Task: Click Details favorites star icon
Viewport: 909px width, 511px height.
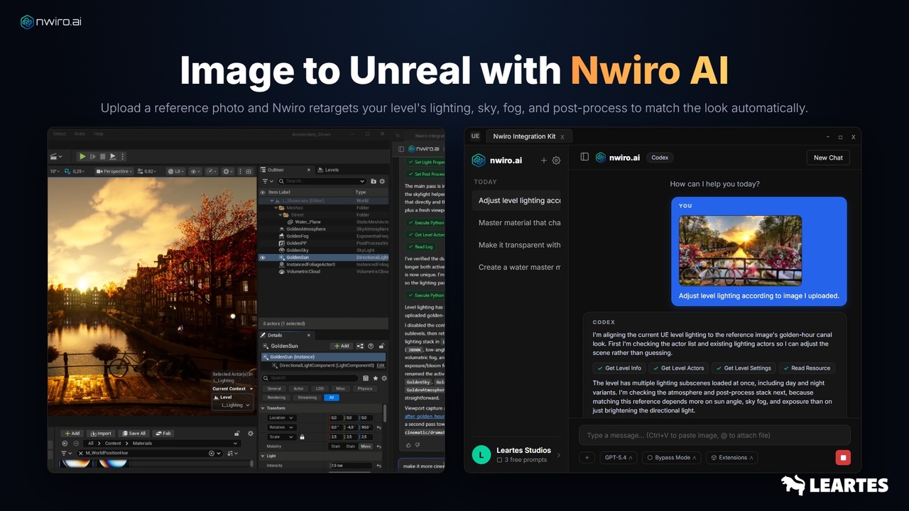Action: click(x=375, y=378)
